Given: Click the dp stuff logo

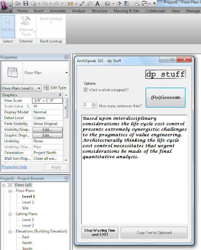Looking at the screenshot, I should [165, 74].
